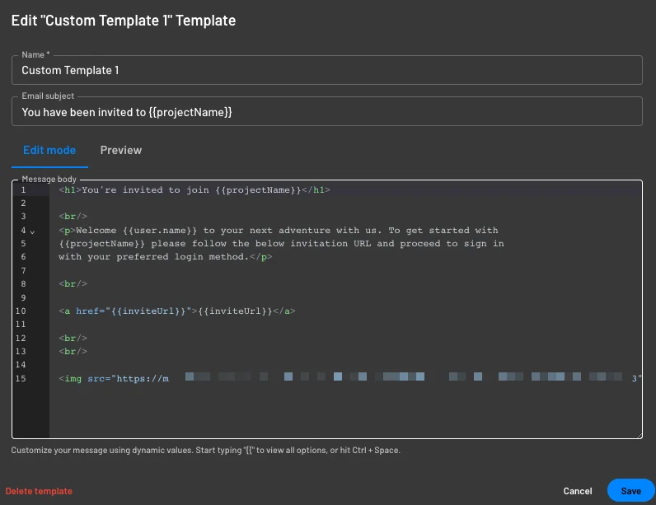This screenshot has height=505, width=656.
Task: Click the resize handle of the message body
Action: click(639, 435)
